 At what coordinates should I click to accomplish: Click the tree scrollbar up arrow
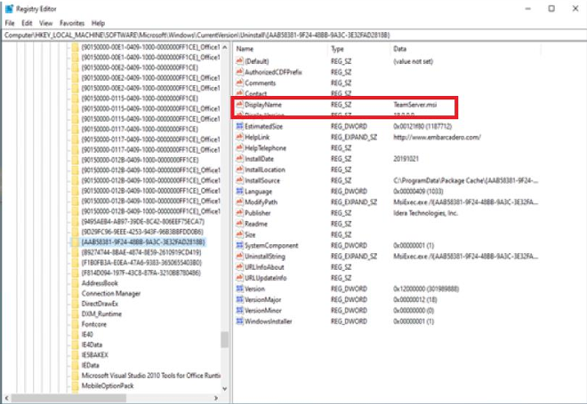pyautogui.click(x=225, y=47)
